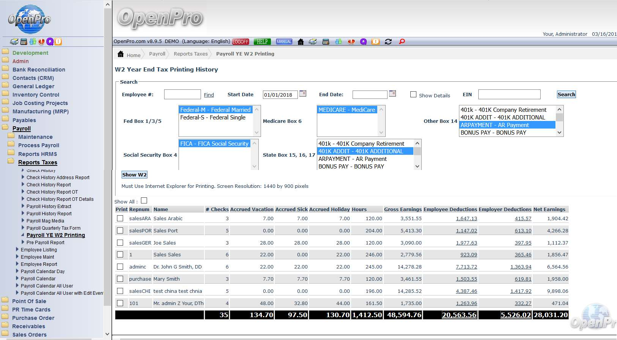Click the purple Q icon in the top toolbar
This screenshot has width=617, height=340.
tap(363, 42)
